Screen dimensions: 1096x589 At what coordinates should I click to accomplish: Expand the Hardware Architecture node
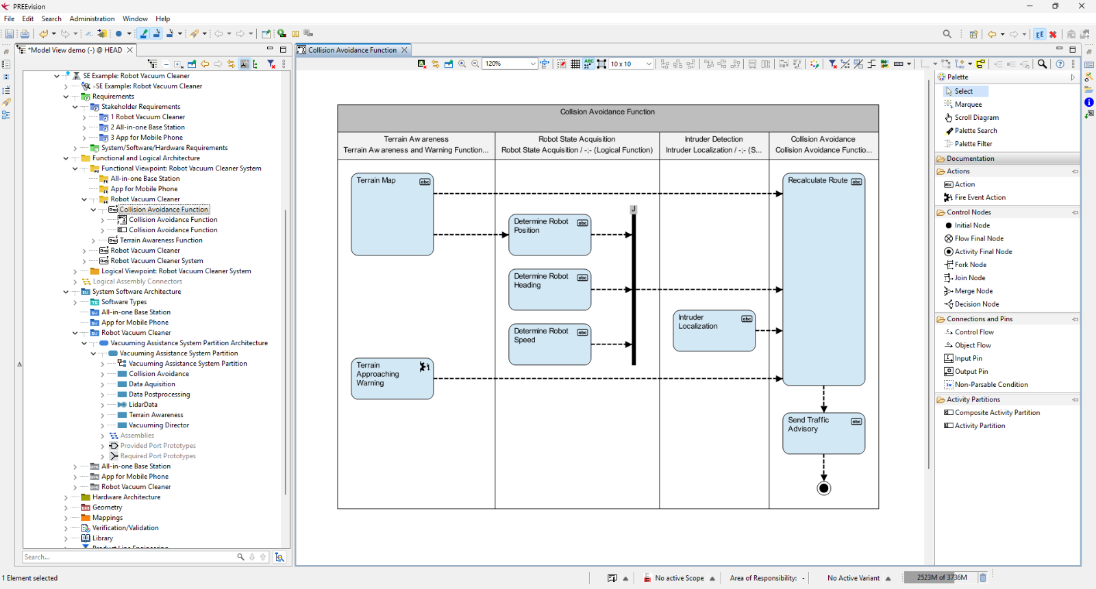coord(66,497)
